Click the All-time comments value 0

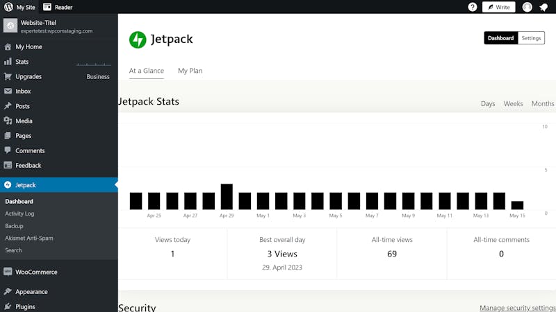click(x=501, y=254)
